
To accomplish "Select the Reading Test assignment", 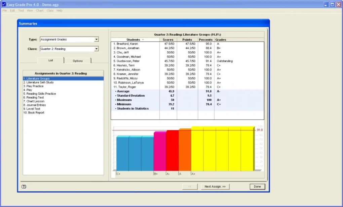I will coord(34,97).
